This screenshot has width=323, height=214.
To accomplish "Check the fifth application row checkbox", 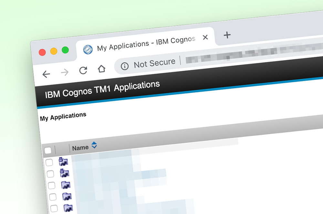I will (54, 209).
